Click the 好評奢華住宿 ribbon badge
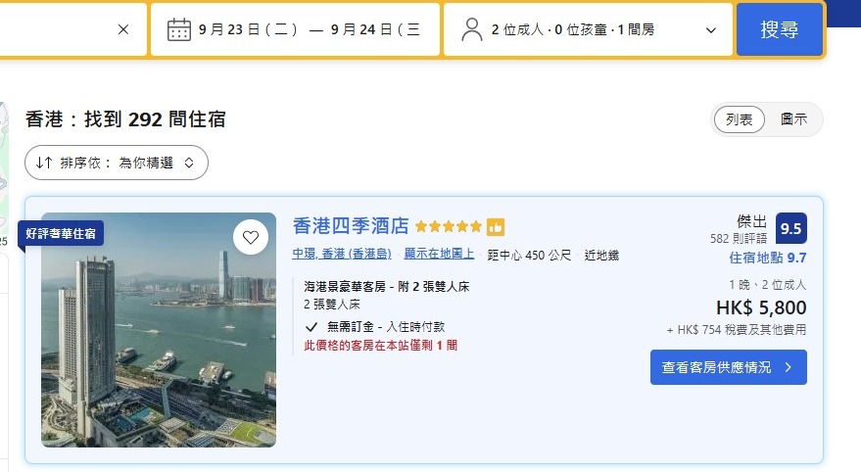861x472 pixels. pyautogui.click(x=61, y=234)
